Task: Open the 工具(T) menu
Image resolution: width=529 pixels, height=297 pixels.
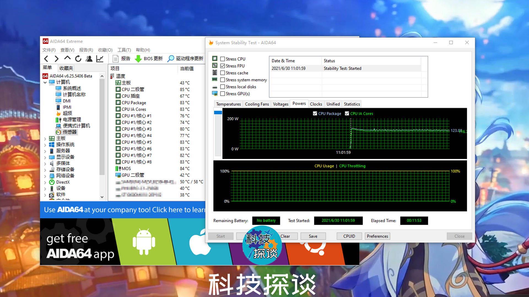Action: coord(124,50)
